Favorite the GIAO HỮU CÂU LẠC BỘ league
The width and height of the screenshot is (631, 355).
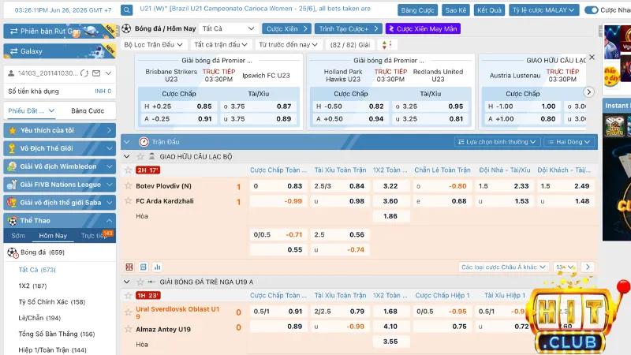(140, 156)
